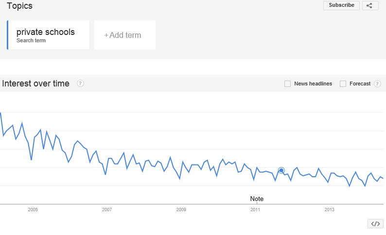The image size is (386, 235).
Task: Click the blue color bar of private schools
Action: tap(8, 35)
